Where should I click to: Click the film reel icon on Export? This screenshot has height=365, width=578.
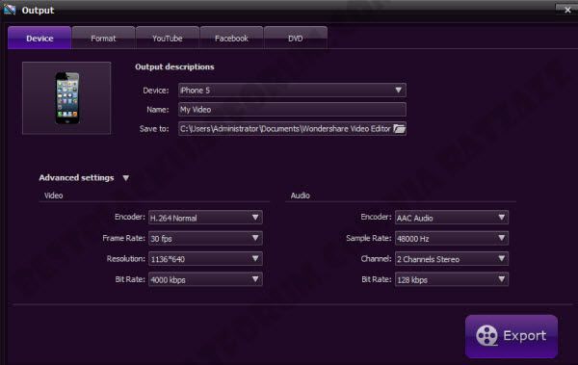pos(486,335)
